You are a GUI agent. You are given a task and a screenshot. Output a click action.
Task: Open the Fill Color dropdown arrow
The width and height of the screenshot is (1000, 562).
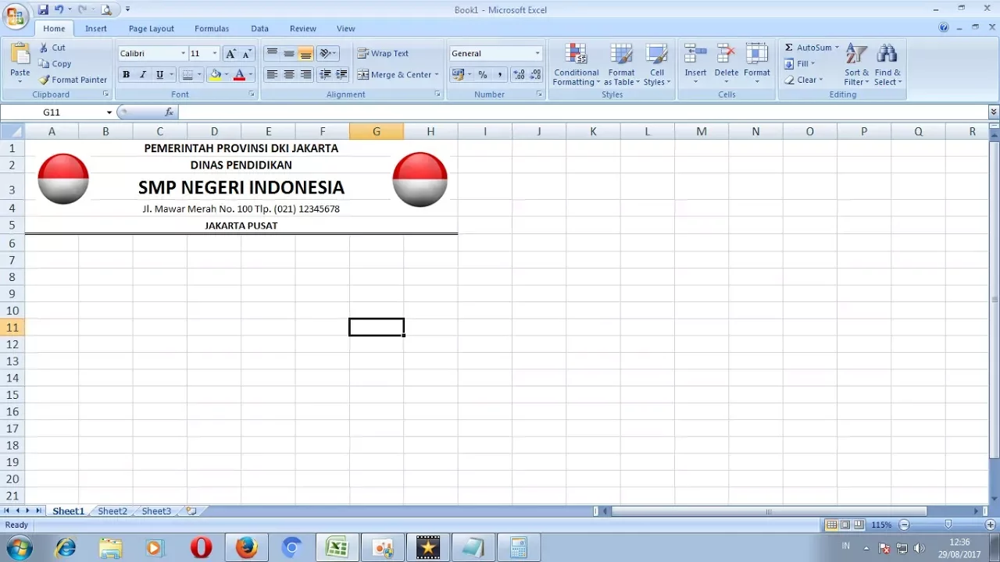227,75
